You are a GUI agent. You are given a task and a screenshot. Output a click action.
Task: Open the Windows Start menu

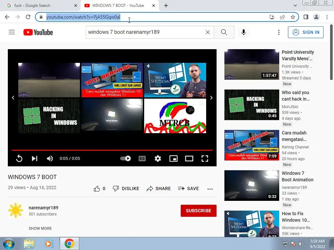(8, 243)
